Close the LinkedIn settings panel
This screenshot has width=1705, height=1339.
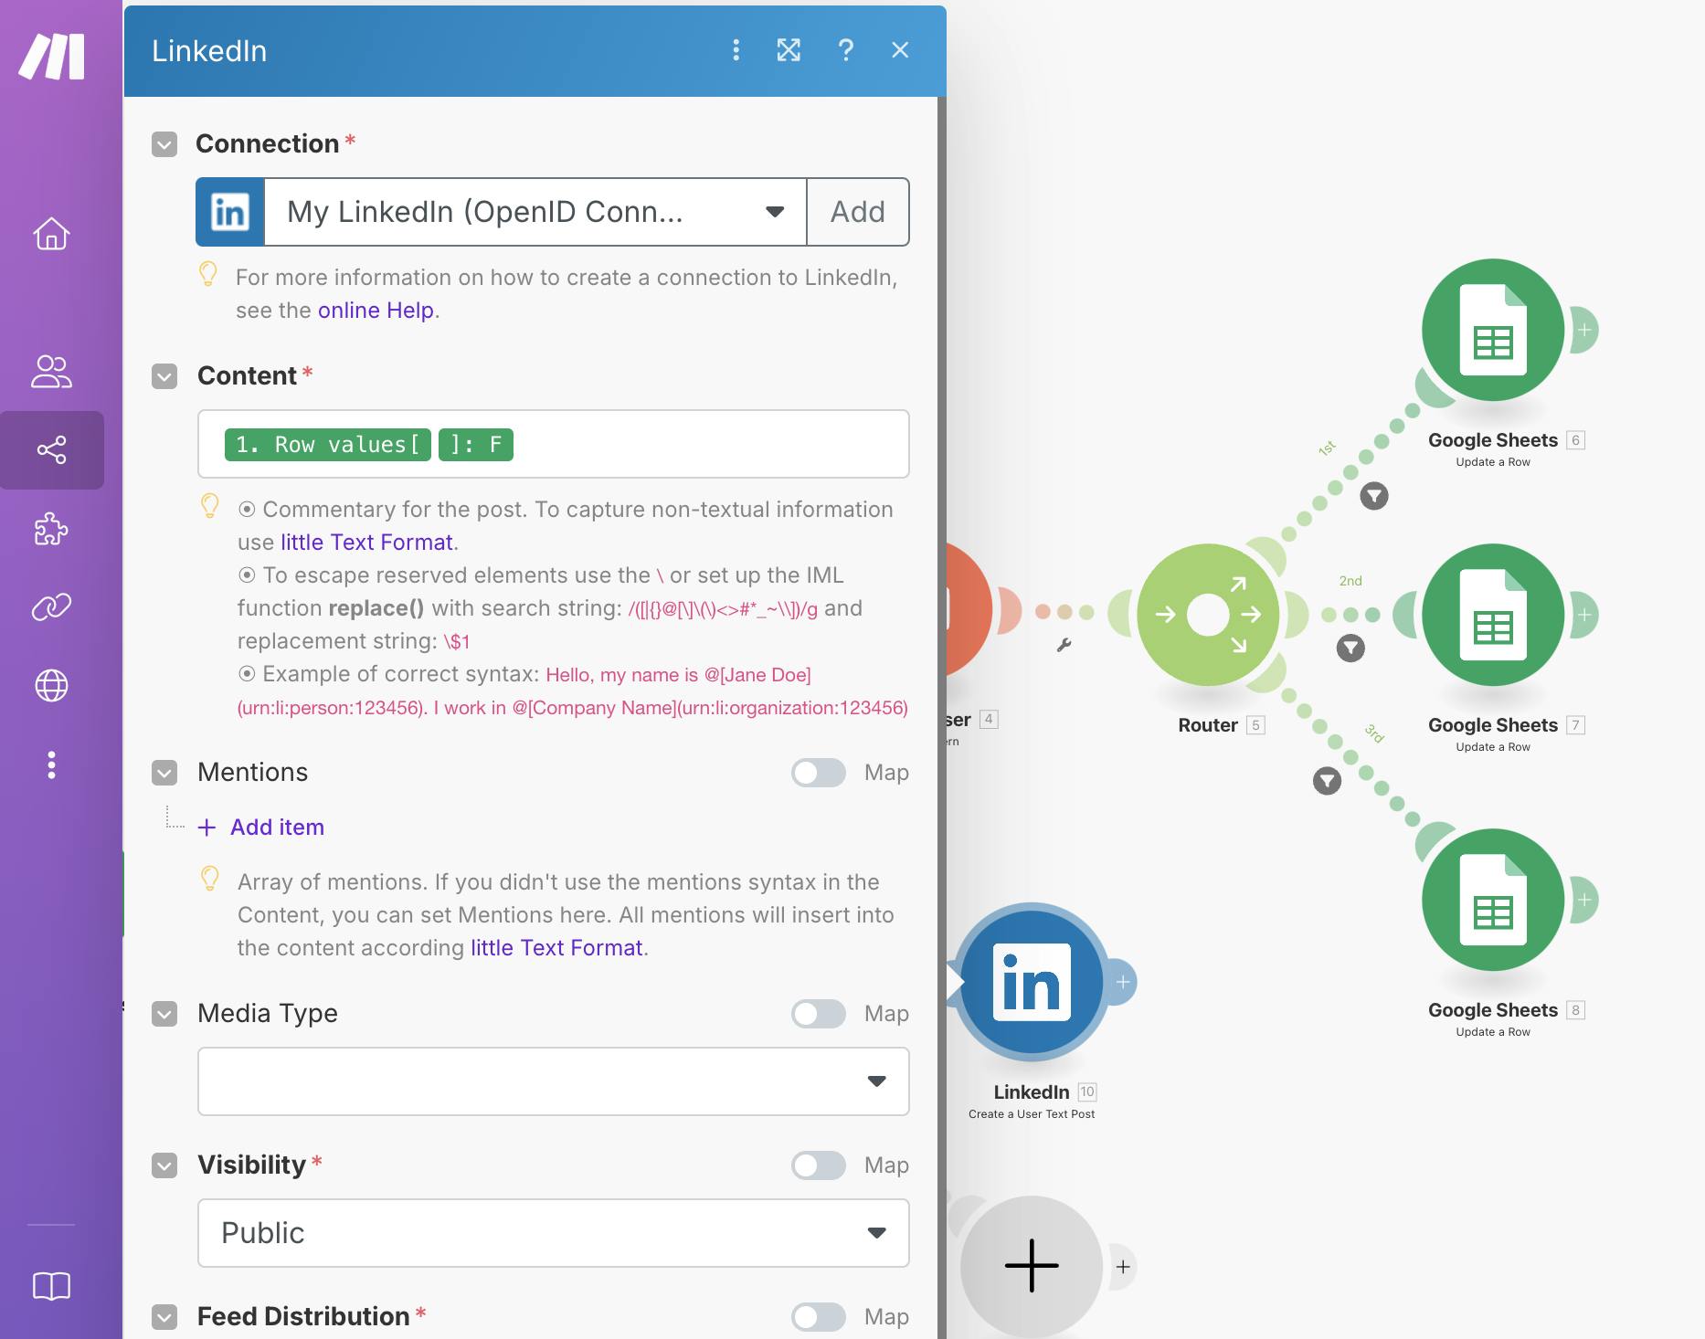[x=900, y=50]
